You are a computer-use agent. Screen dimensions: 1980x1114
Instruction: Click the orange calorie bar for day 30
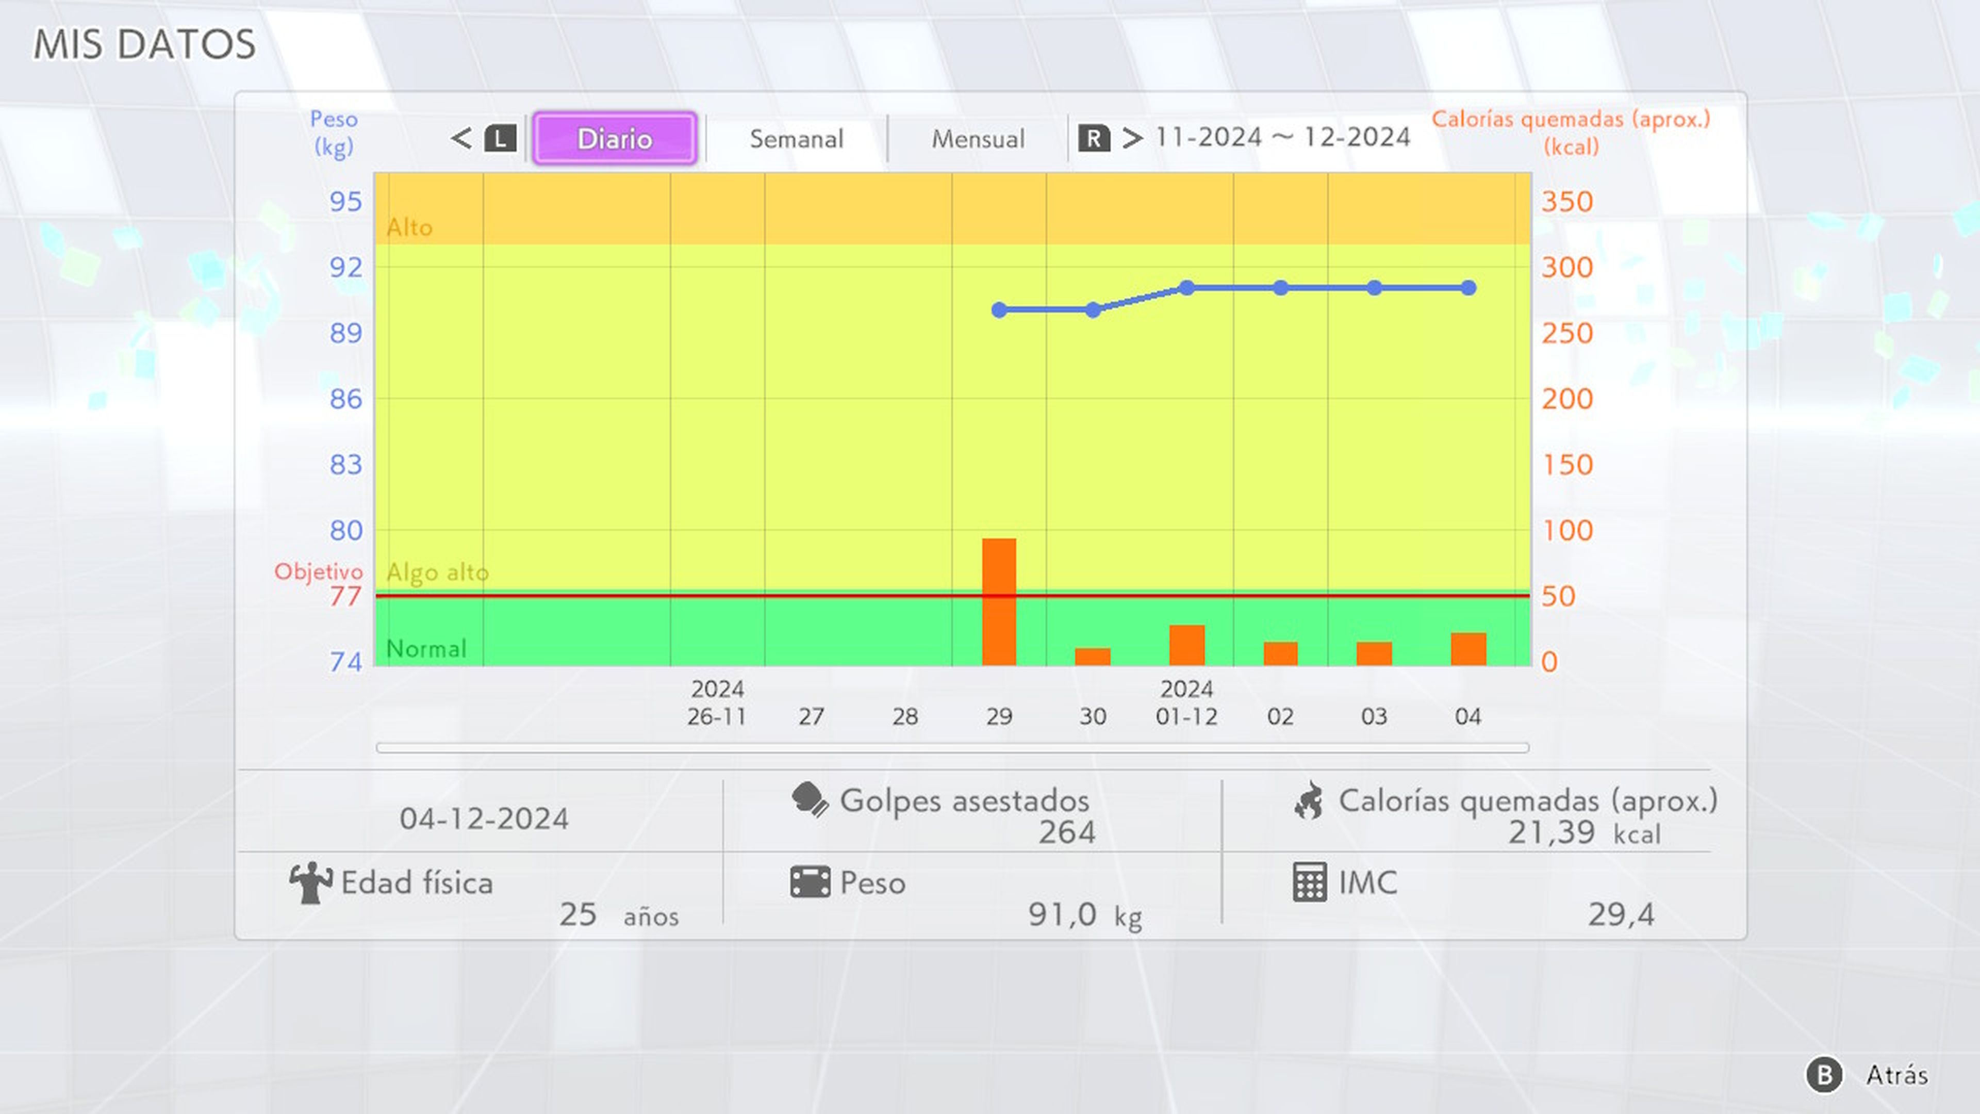(1092, 656)
